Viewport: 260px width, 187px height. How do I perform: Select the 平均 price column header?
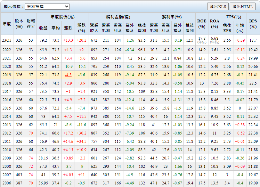56,28
